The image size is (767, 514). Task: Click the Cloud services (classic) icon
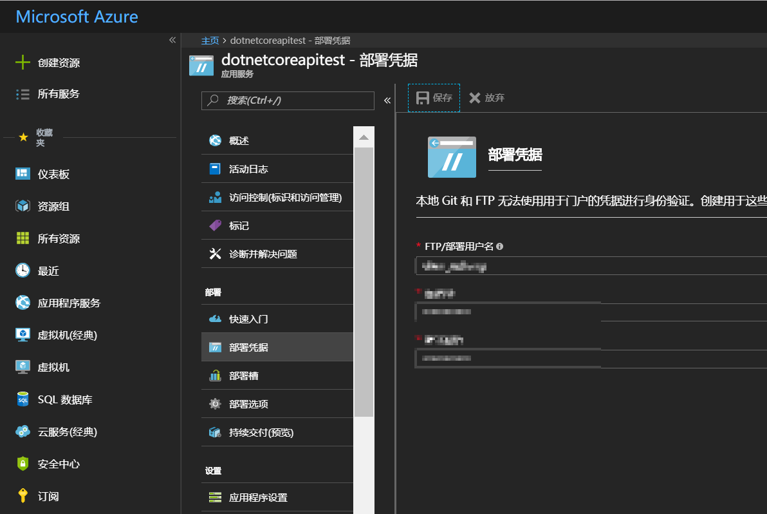tap(23, 432)
